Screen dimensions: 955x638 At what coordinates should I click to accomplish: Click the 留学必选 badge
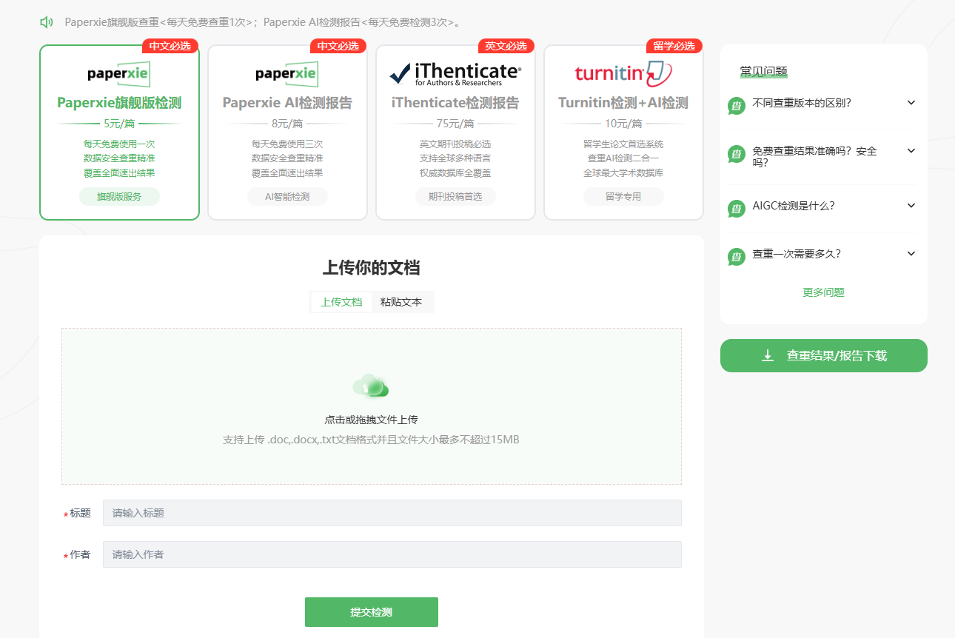click(x=674, y=46)
